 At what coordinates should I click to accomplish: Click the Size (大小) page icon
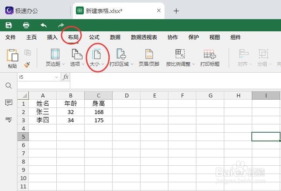point(96,54)
